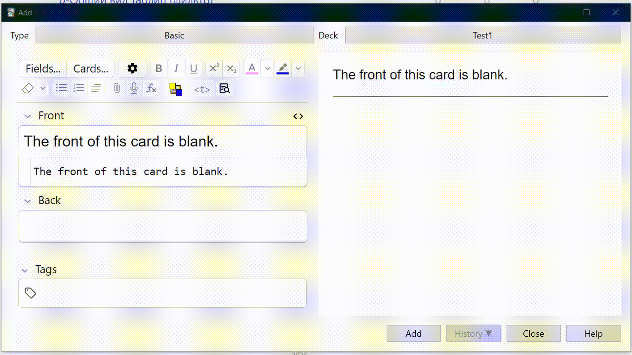The image size is (632, 355).
Task: Insert an ordered numbered list
Action: (79, 88)
